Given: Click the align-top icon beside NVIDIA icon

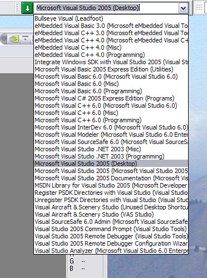Looking at the screenshot, I should [x=25, y=39].
